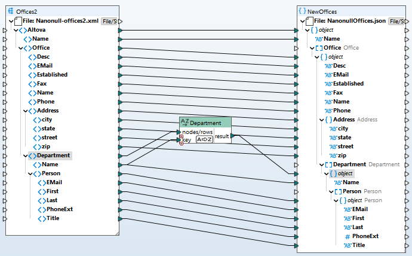Collapse the Altova root element
The height and width of the screenshot is (256, 412).
pyautogui.click(x=14, y=30)
